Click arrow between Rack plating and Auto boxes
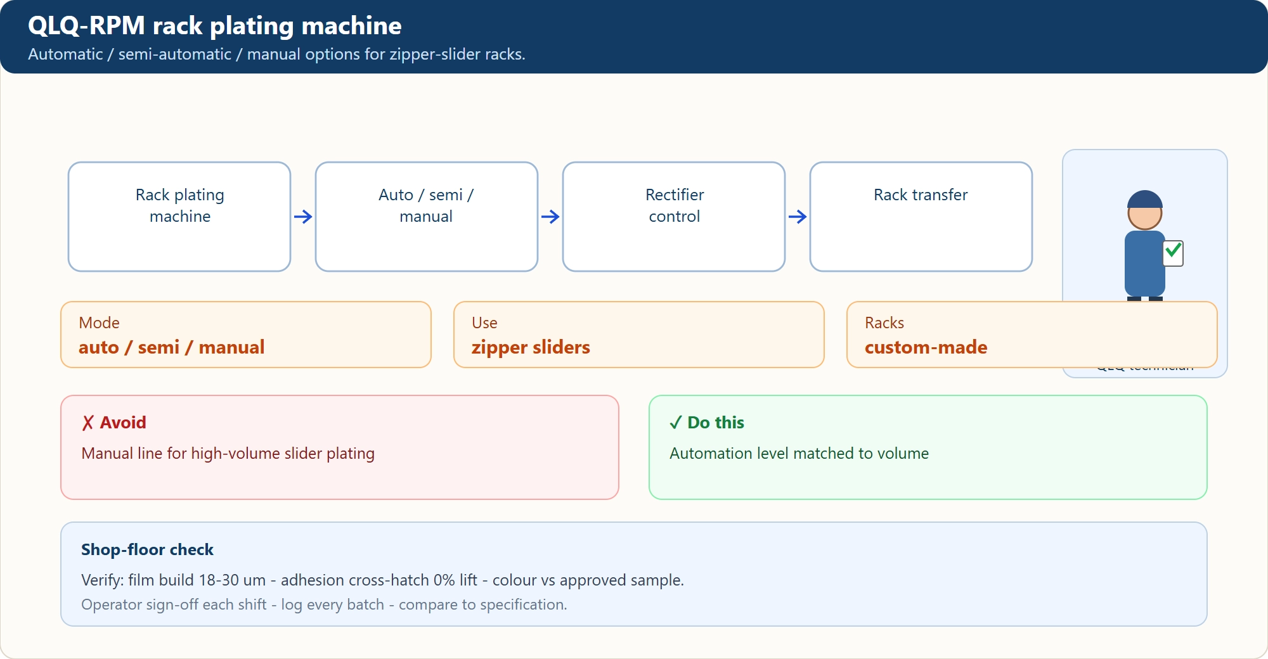The width and height of the screenshot is (1268, 659). coord(303,217)
